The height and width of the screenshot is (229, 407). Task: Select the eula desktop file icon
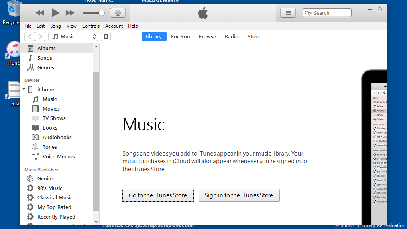13,93
